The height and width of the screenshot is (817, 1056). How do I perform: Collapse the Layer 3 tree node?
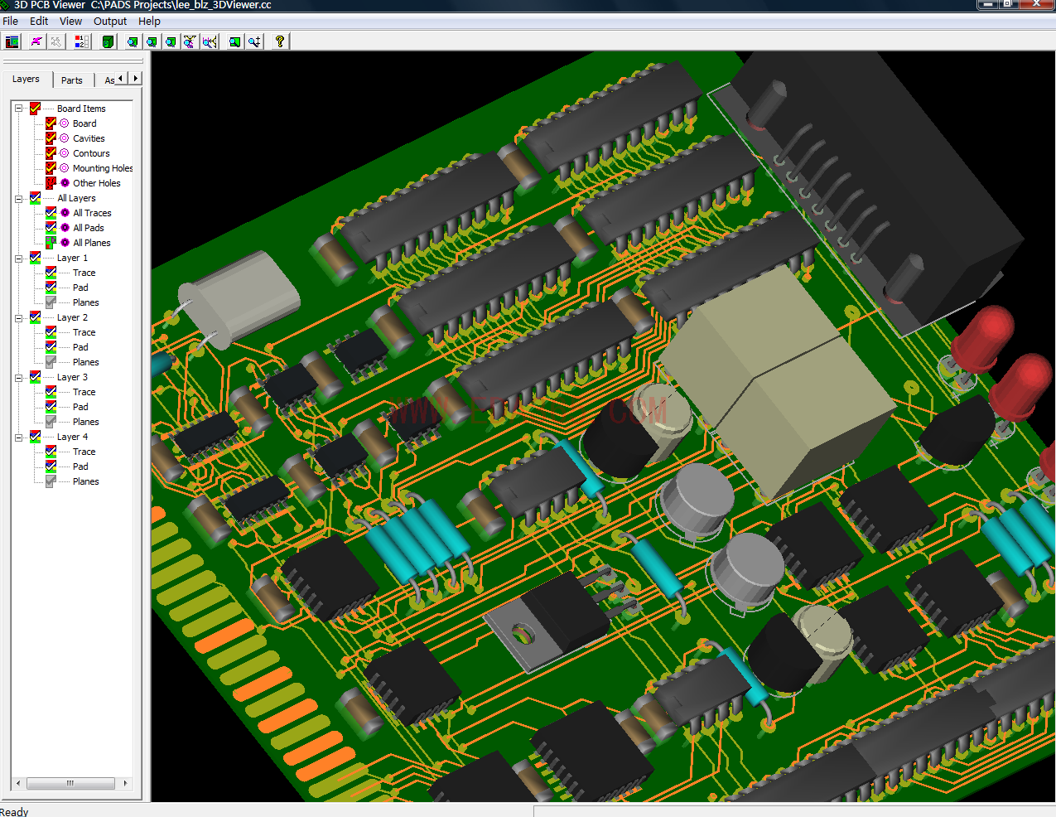18,377
